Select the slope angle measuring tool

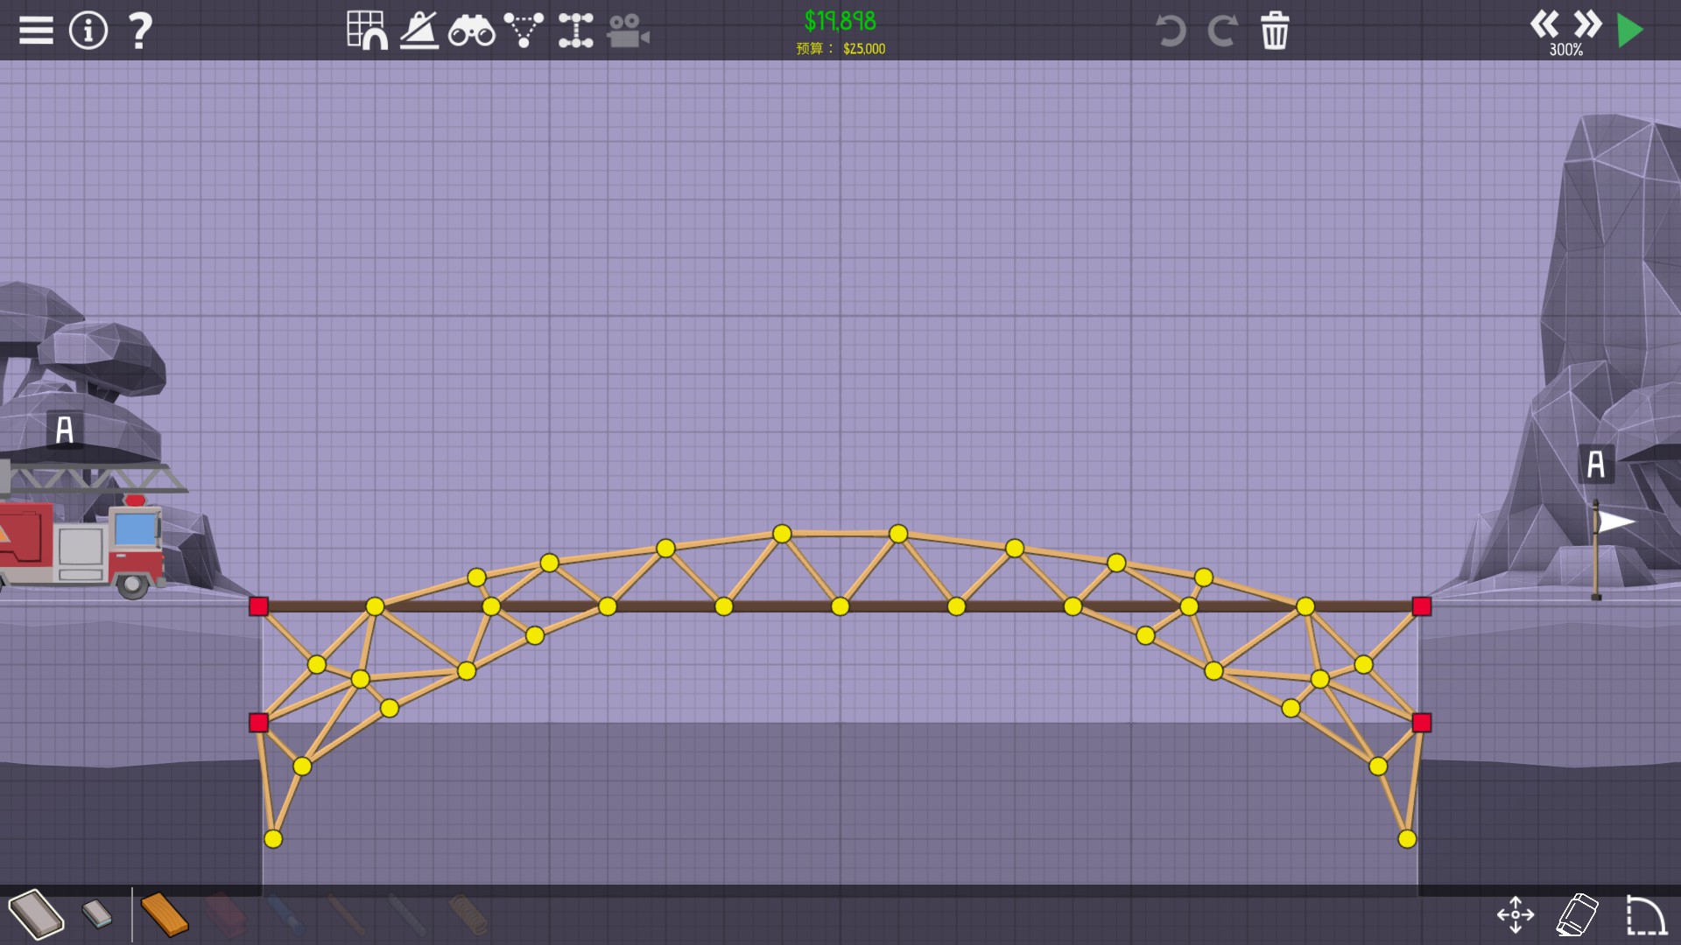(x=419, y=31)
